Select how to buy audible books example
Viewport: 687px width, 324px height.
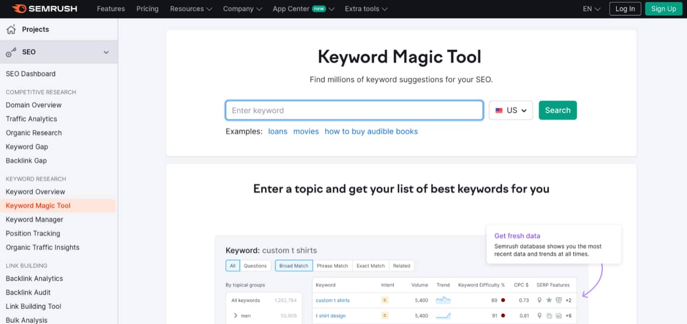(371, 131)
